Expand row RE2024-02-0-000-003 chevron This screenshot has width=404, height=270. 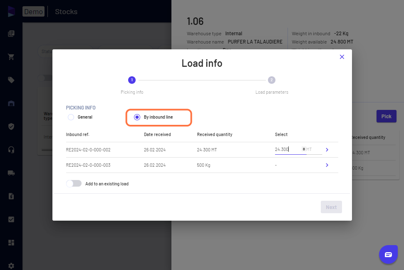(327, 165)
